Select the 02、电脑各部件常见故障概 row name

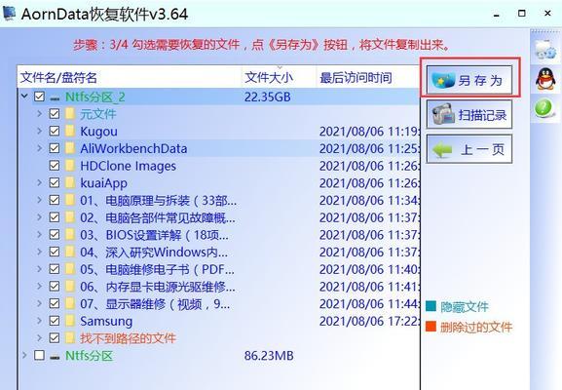158,217
